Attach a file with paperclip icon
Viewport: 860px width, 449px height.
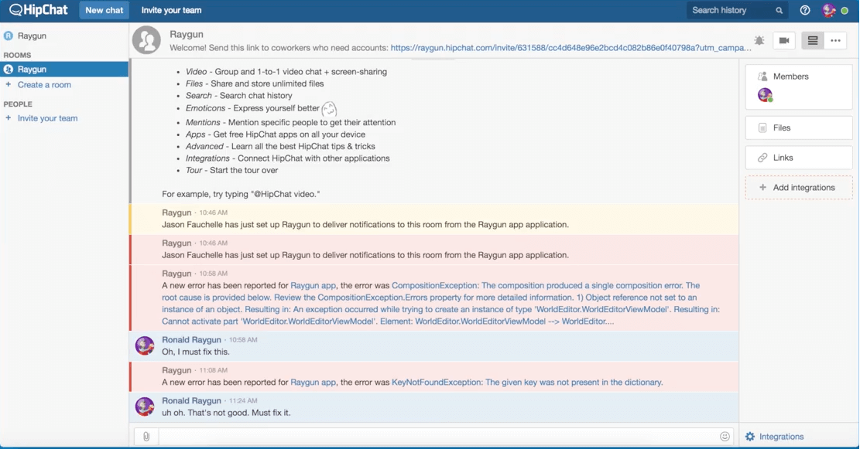[146, 437]
